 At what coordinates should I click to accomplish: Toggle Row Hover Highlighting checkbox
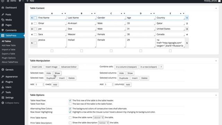tap(70, 112)
